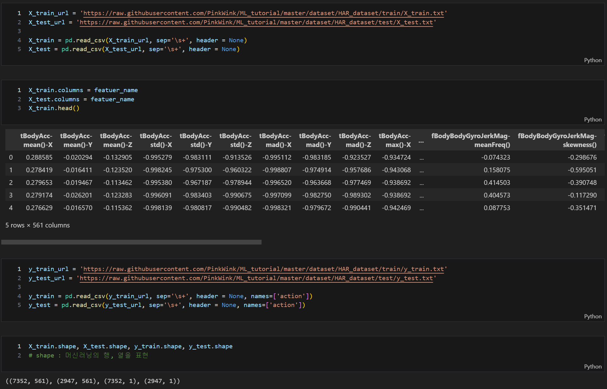Viewport: 607px width, 389px height.
Task: Click value 0.414503 in the table
Action: pos(497,183)
